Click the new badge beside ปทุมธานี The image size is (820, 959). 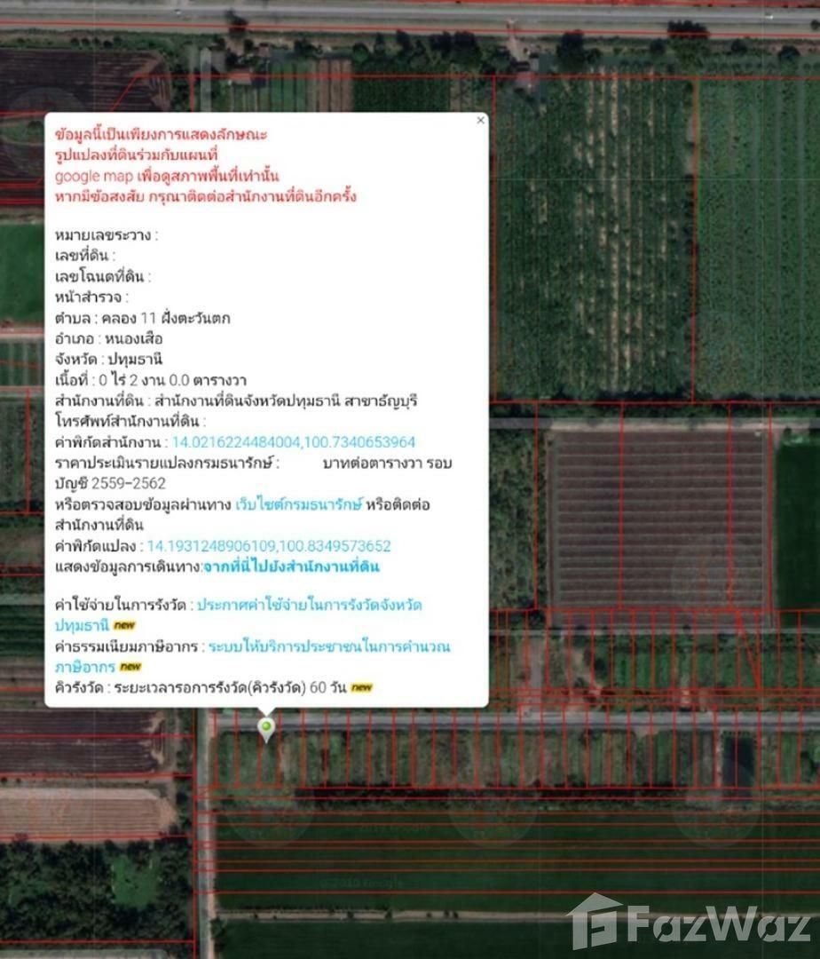(x=123, y=624)
